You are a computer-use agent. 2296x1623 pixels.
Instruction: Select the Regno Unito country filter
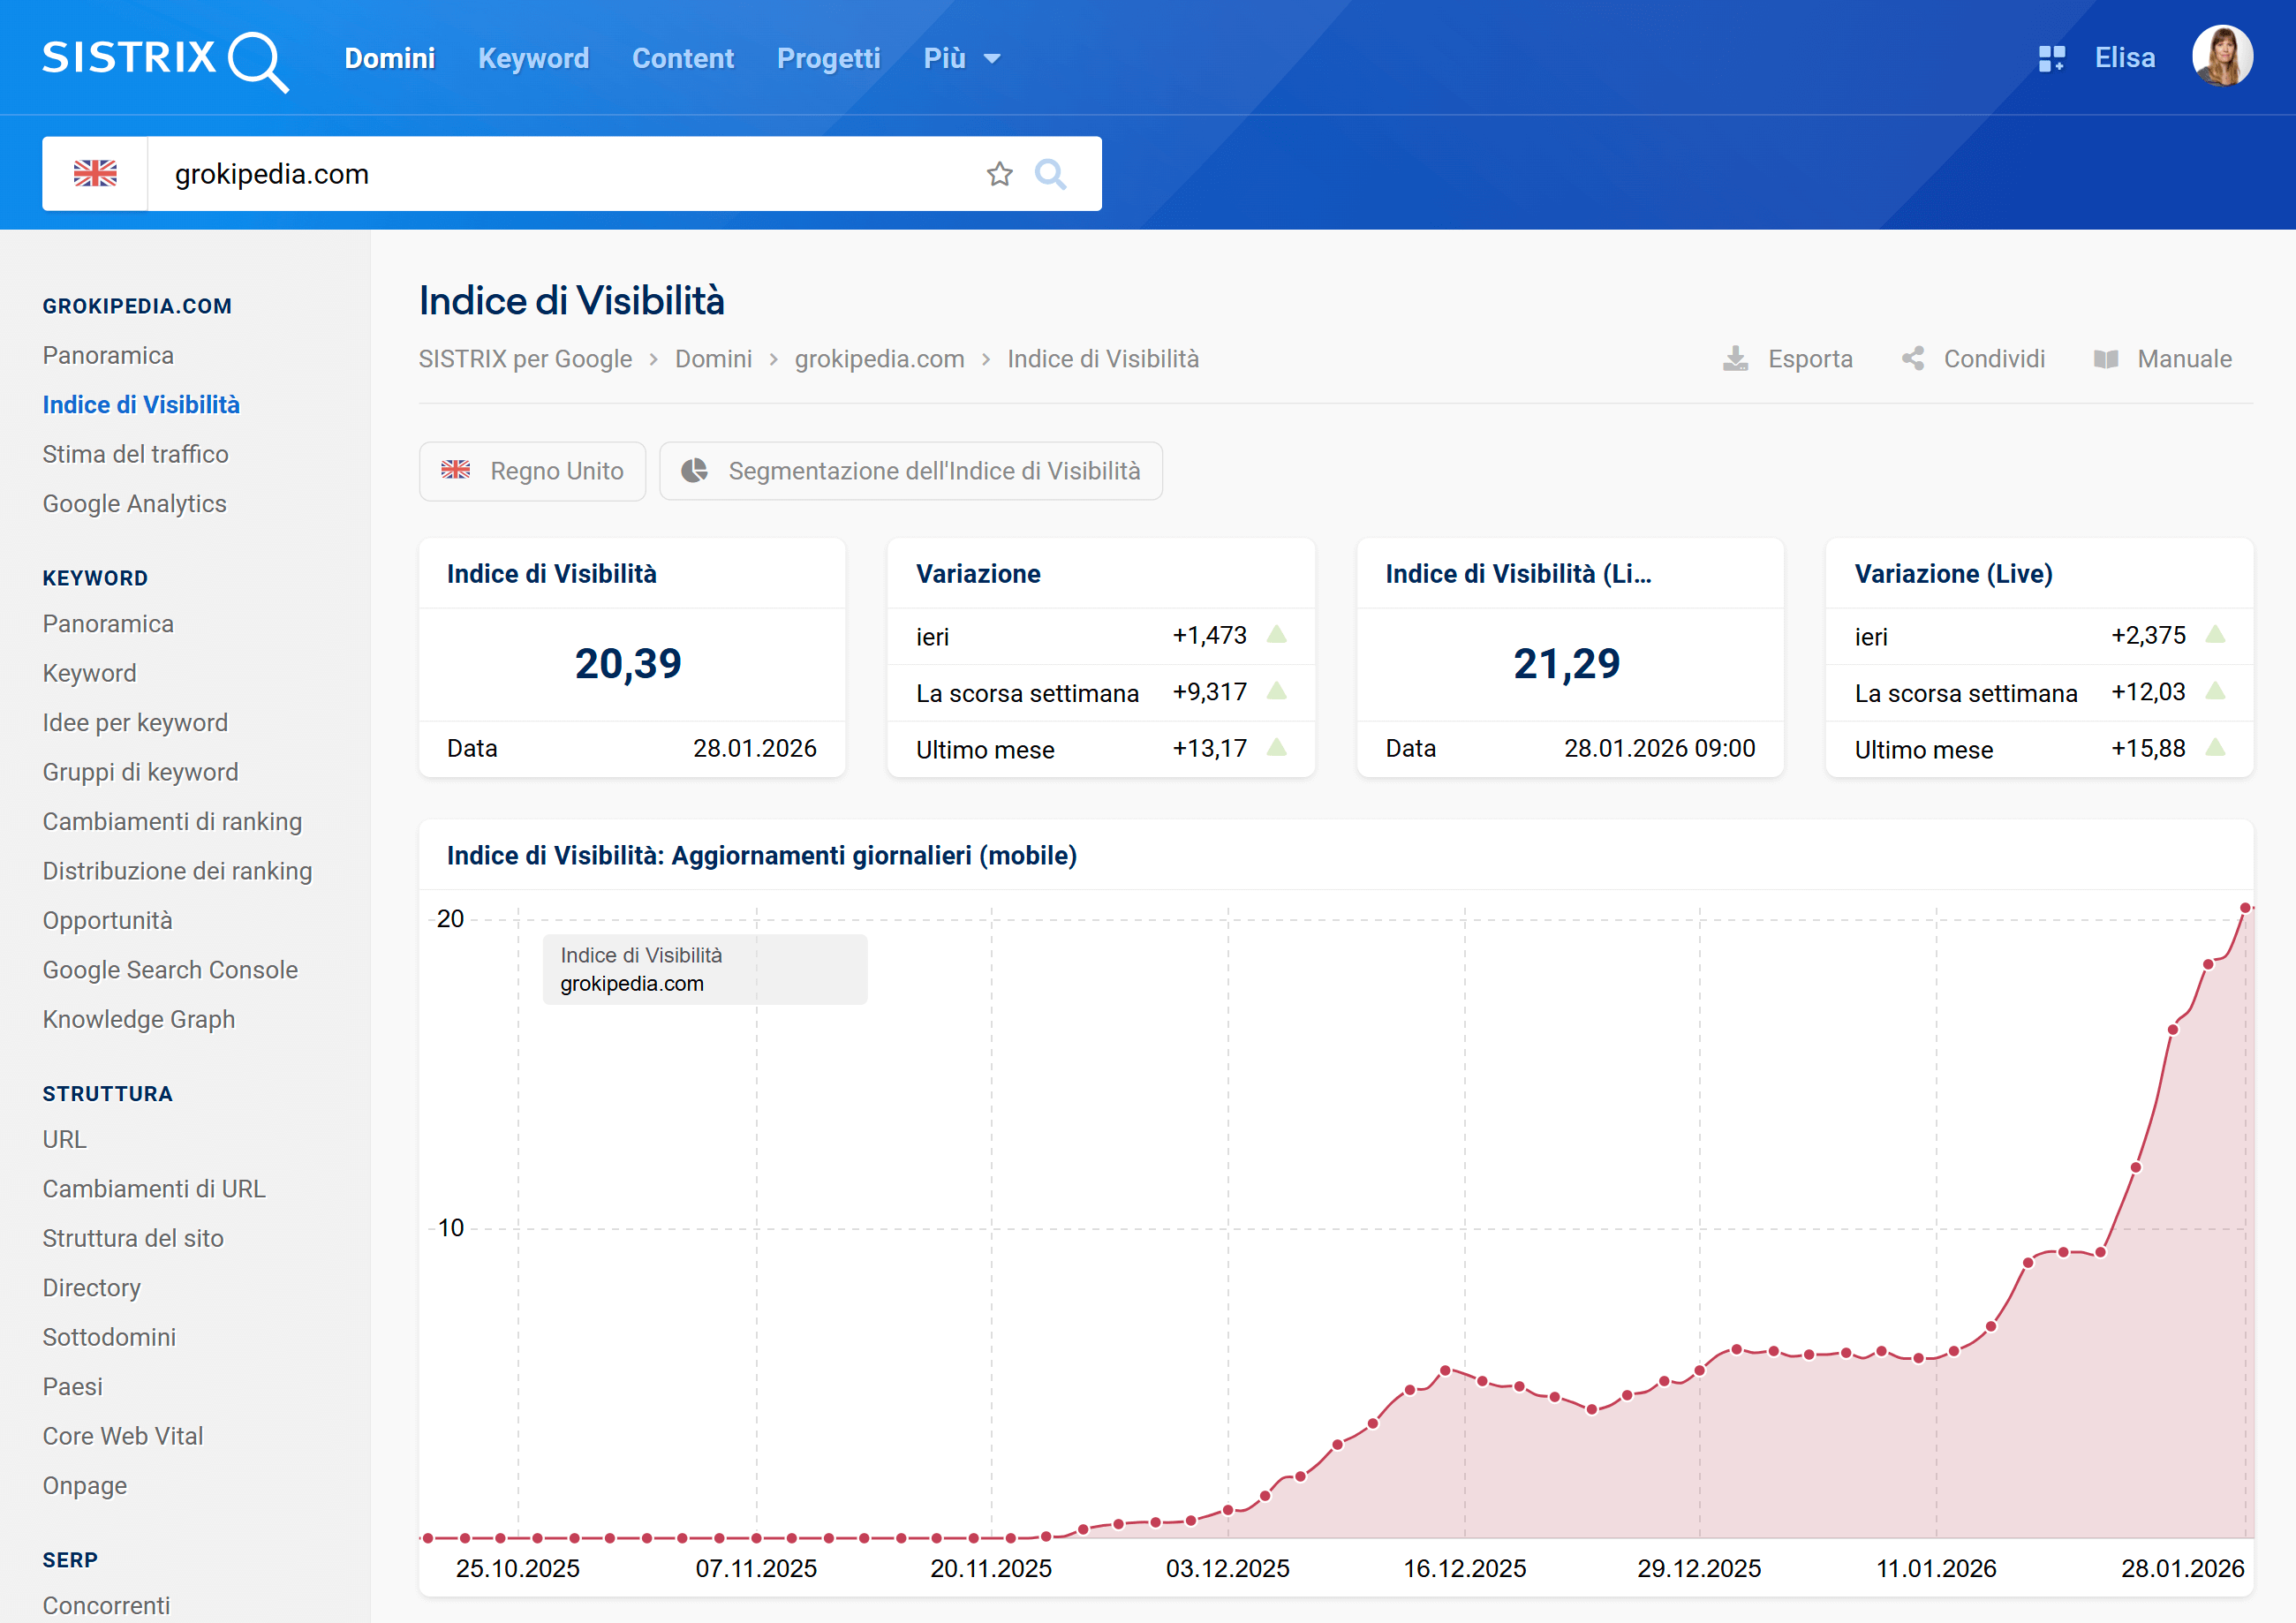coord(532,470)
